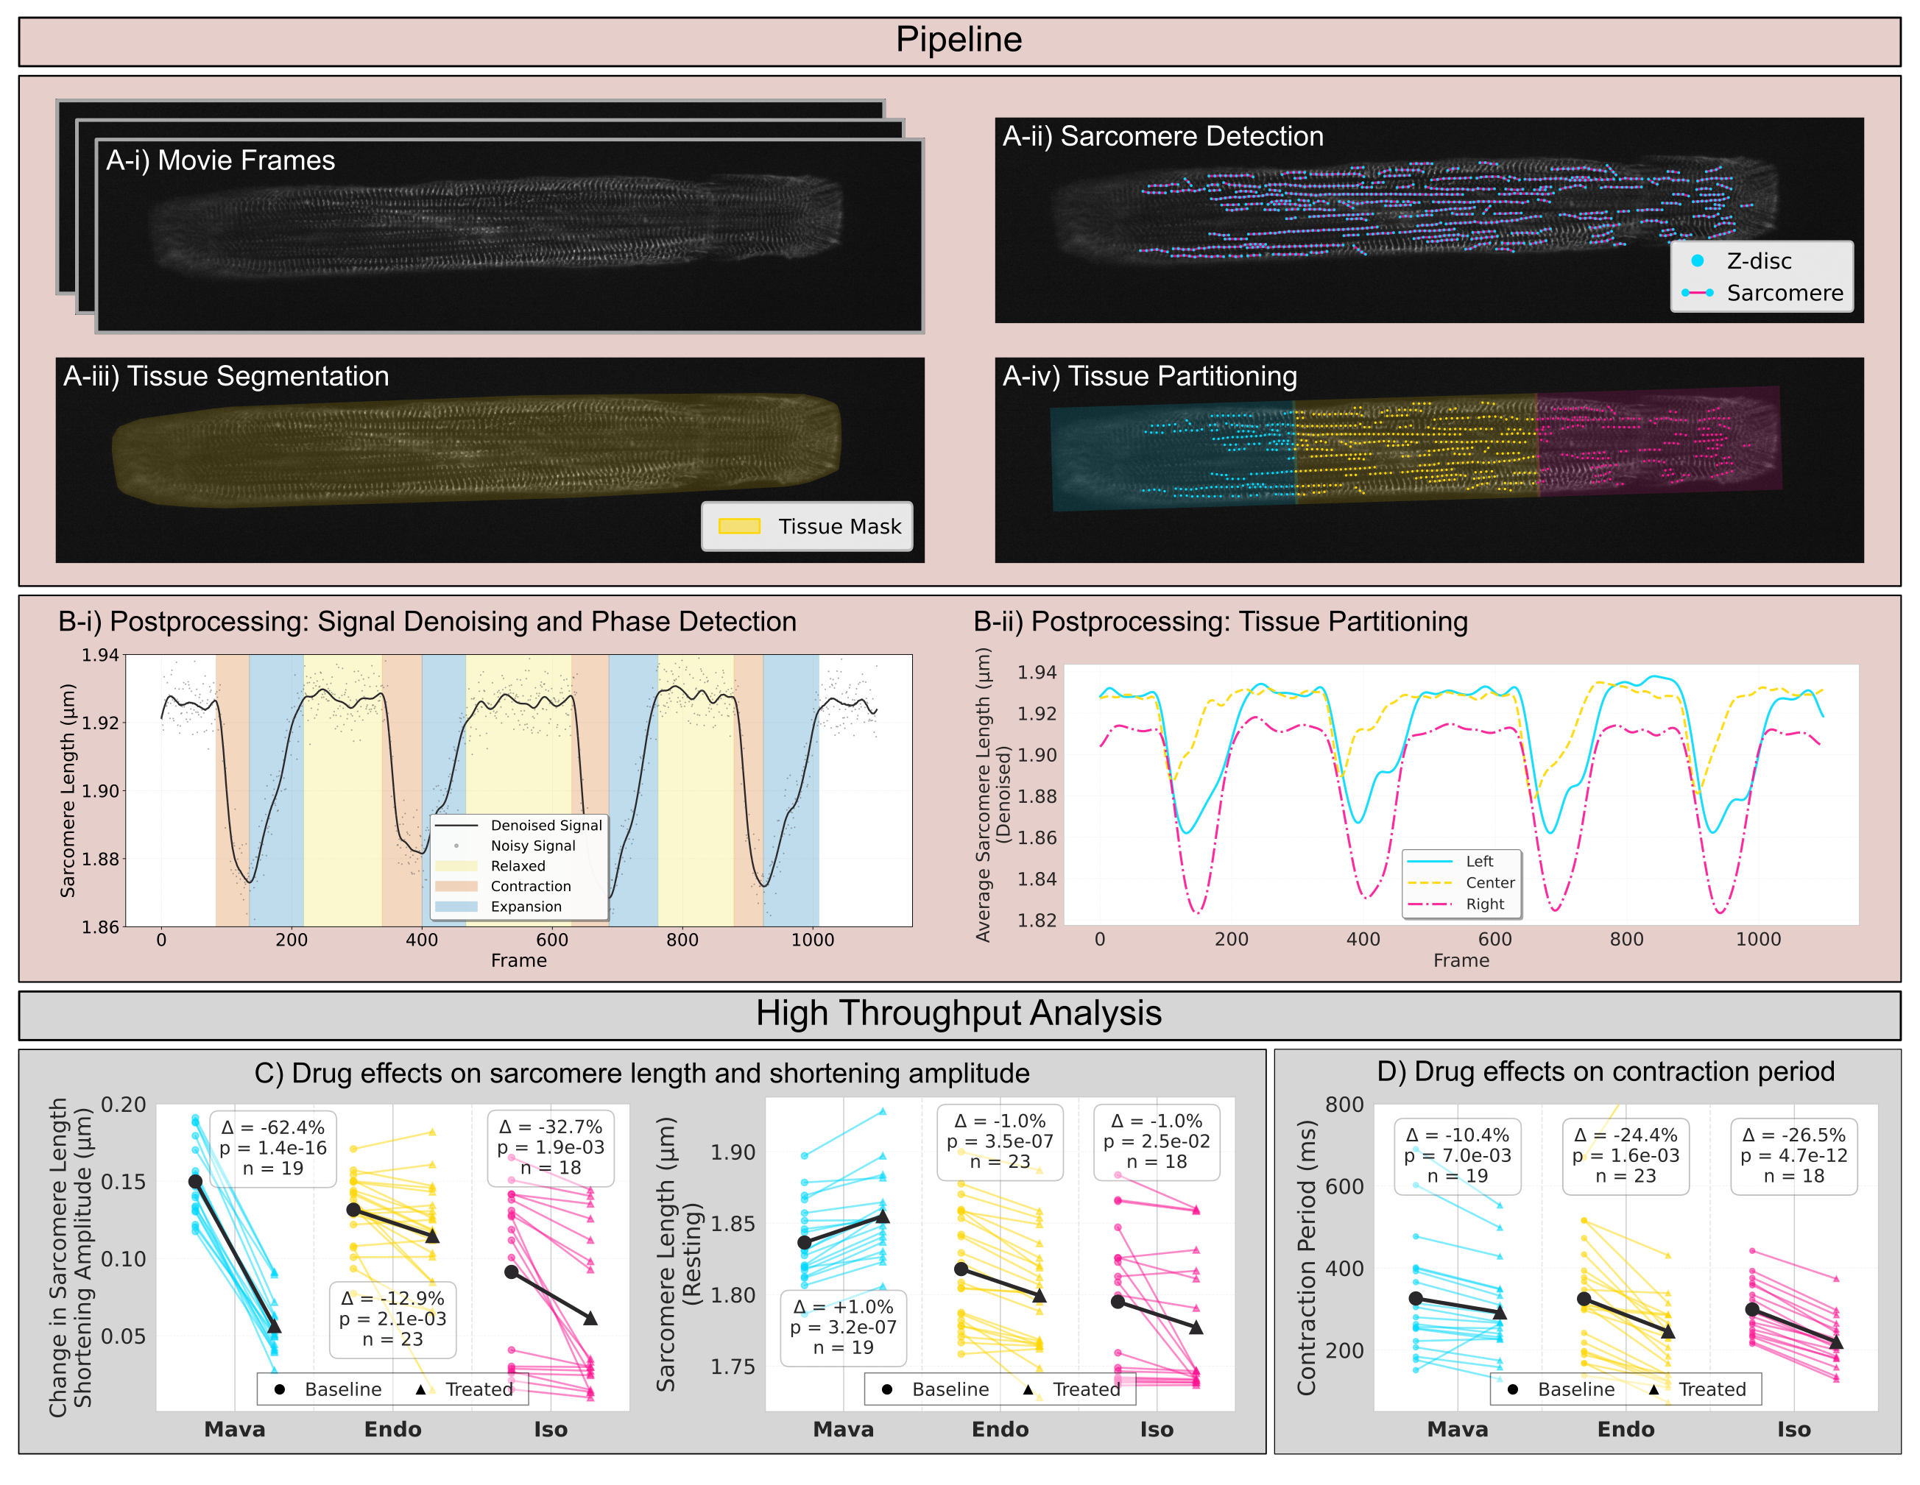Click the Contraction legend color patch
Image resolution: width=1920 pixels, height=1485 pixels.
coord(456,886)
